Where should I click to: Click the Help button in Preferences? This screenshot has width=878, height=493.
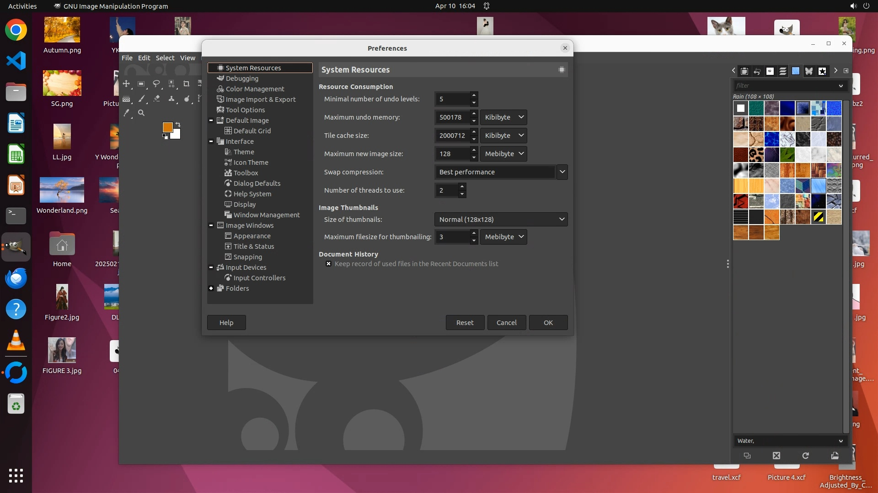[x=226, y=323]
